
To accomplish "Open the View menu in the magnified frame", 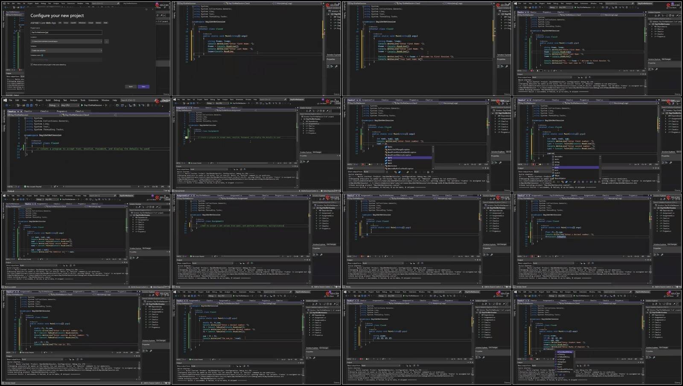I will point(24,101).
